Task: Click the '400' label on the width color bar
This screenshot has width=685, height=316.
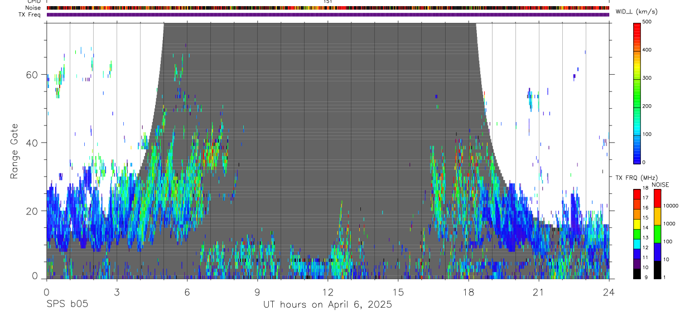Action: (647, 50)
